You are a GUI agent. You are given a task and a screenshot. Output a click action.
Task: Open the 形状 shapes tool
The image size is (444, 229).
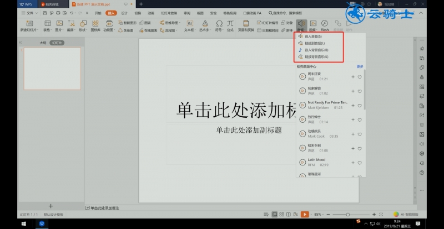(83, 23)
